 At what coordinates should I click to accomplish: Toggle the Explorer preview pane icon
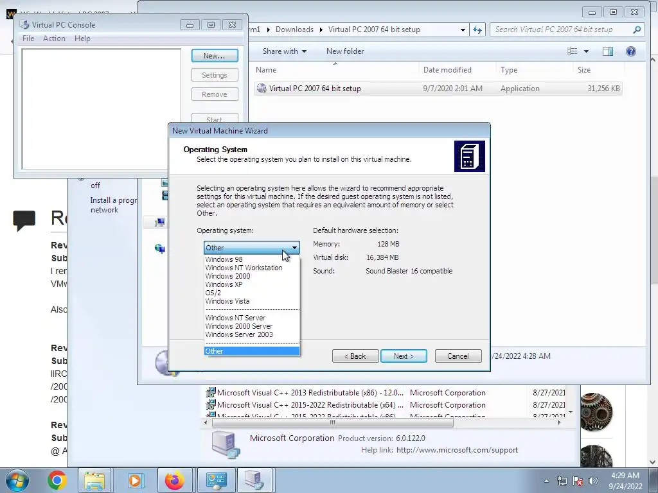tap(608, 51)
